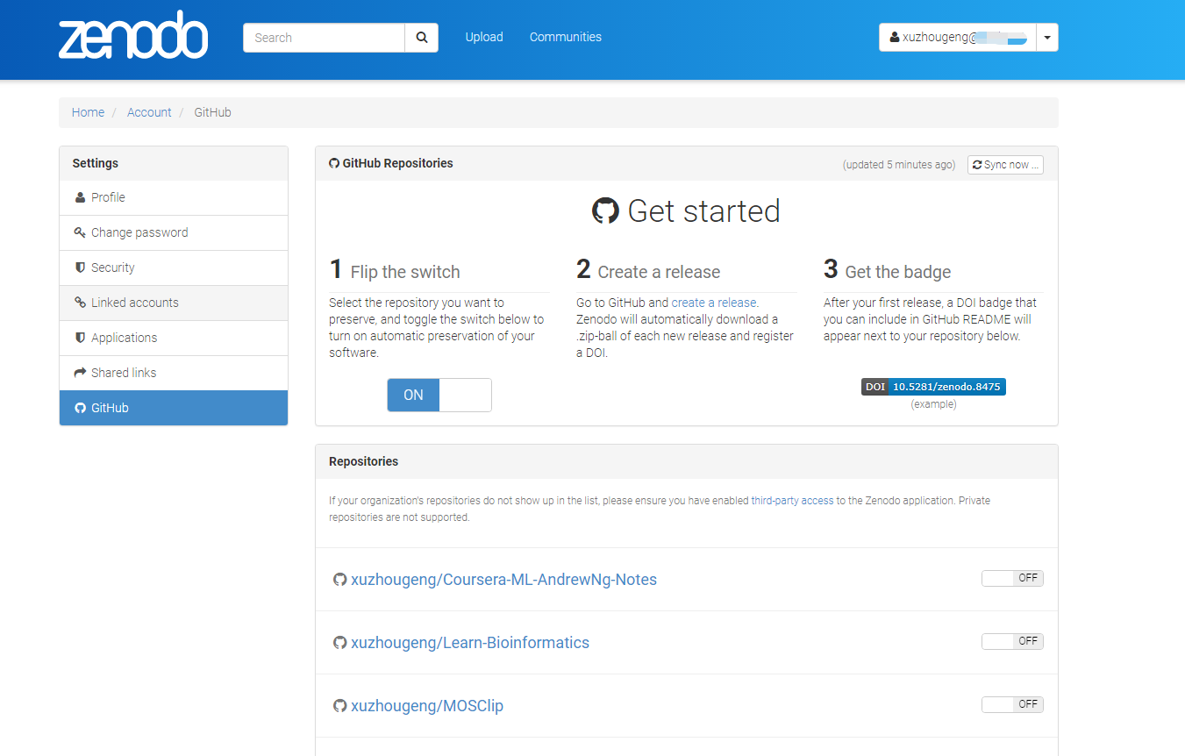Click the 'Flip the switch' heading
1185x756 pixels.
pos(405,272)
